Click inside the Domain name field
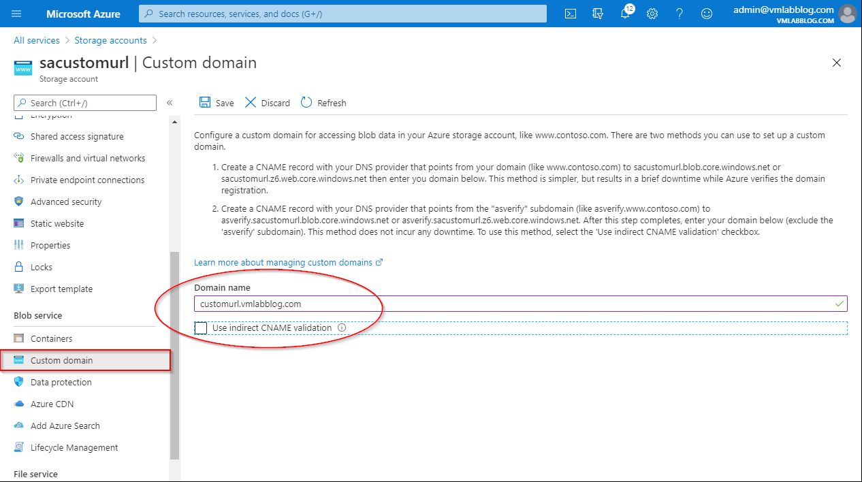Viewport: 862px width, 482px height. point(409,304)
